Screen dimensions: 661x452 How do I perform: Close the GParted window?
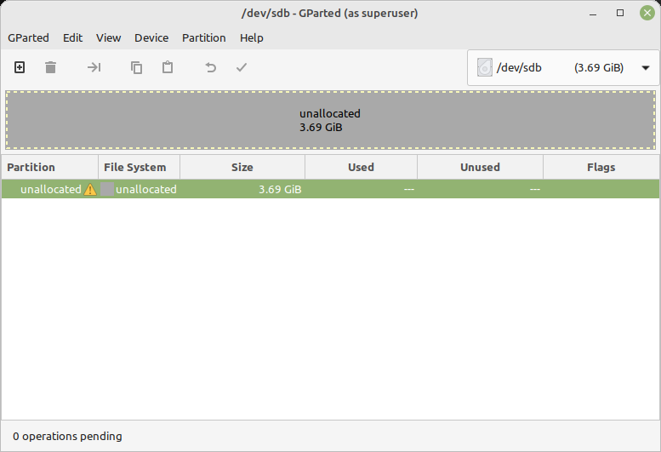click(x=647, y=13)
